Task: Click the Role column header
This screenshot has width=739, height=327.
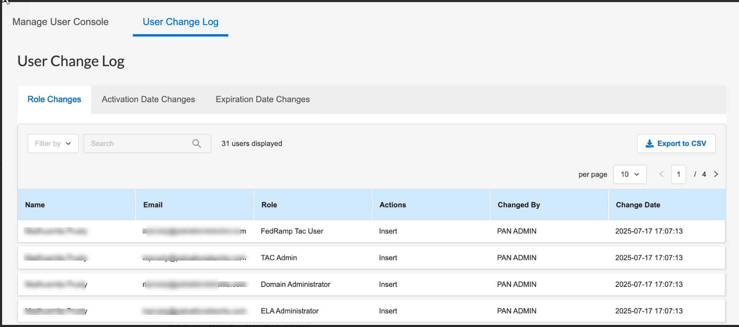Action: pyautogui.click(x=269, y=205)
